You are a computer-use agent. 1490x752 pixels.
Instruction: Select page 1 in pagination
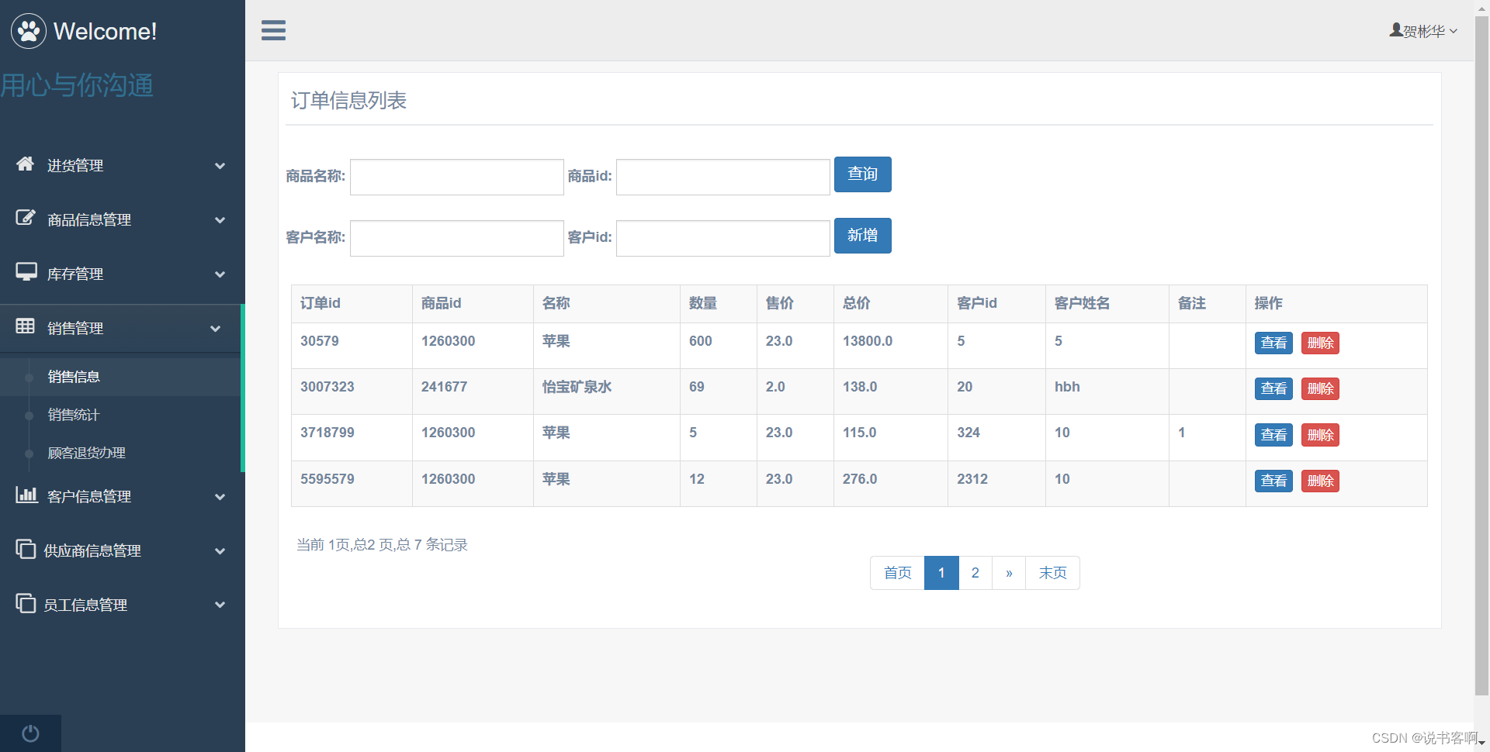click(941, 573)
